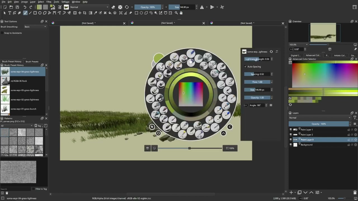Move layer down arrow icon
358x201 pixels.
tap(305, 192)
